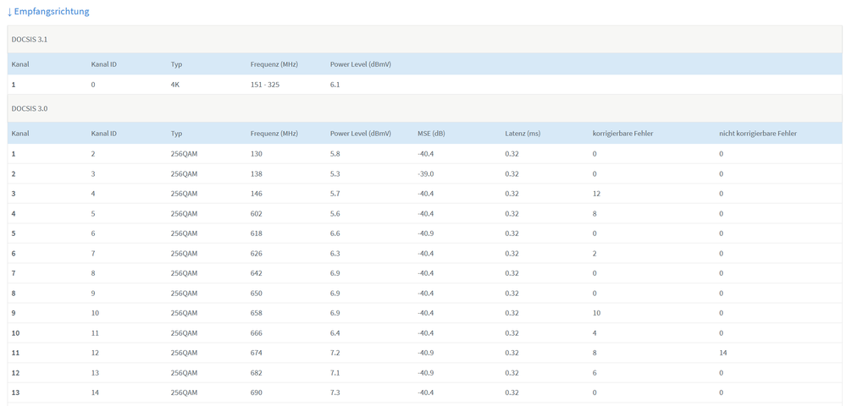Click the frequency 602 cell
The width and height of the screenshot is (846, 406).
tap(256, 214)
